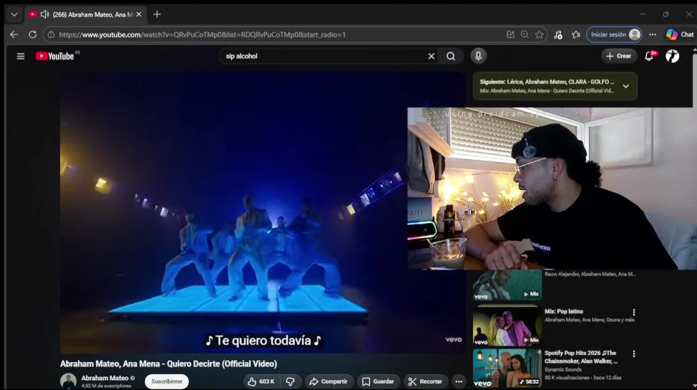Open options for Spotify Pop Hits 2026
697x390 pixels.
pos(633,354)
